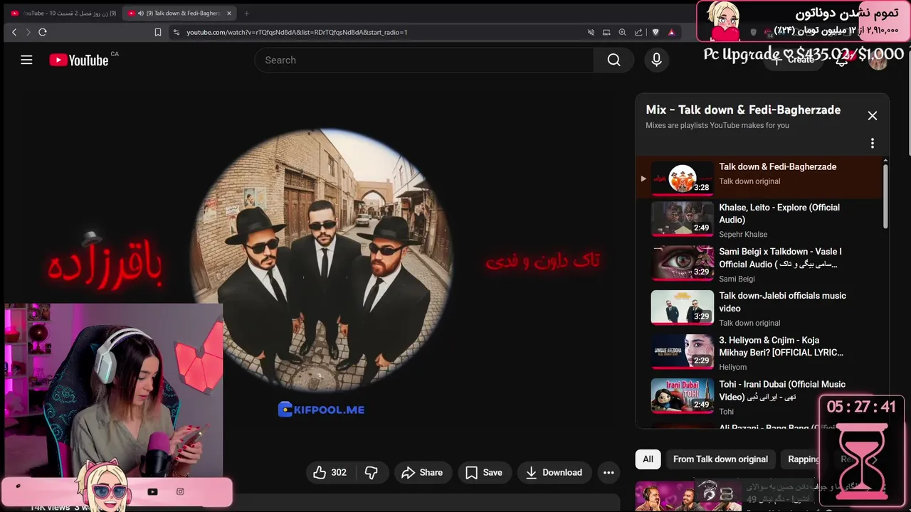The height and width of the screenshot is (512, 911).
Task: Click the Download button
Action: tap(554, 472)
